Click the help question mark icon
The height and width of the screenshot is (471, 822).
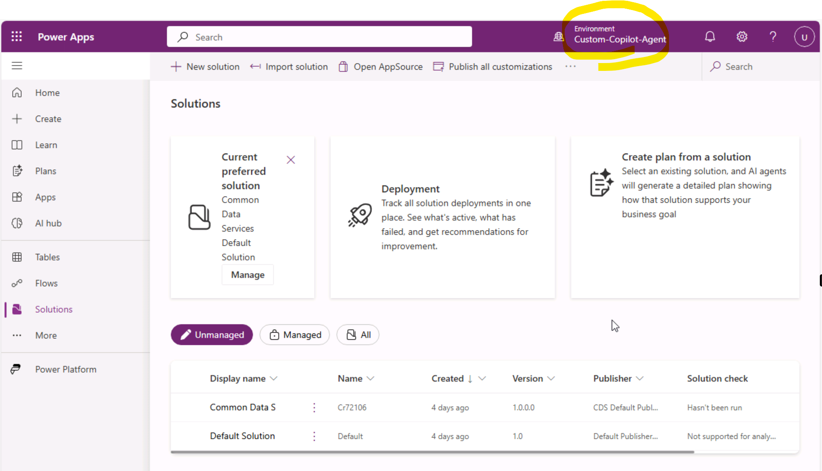pyautogui.click(x=773, y=37)
